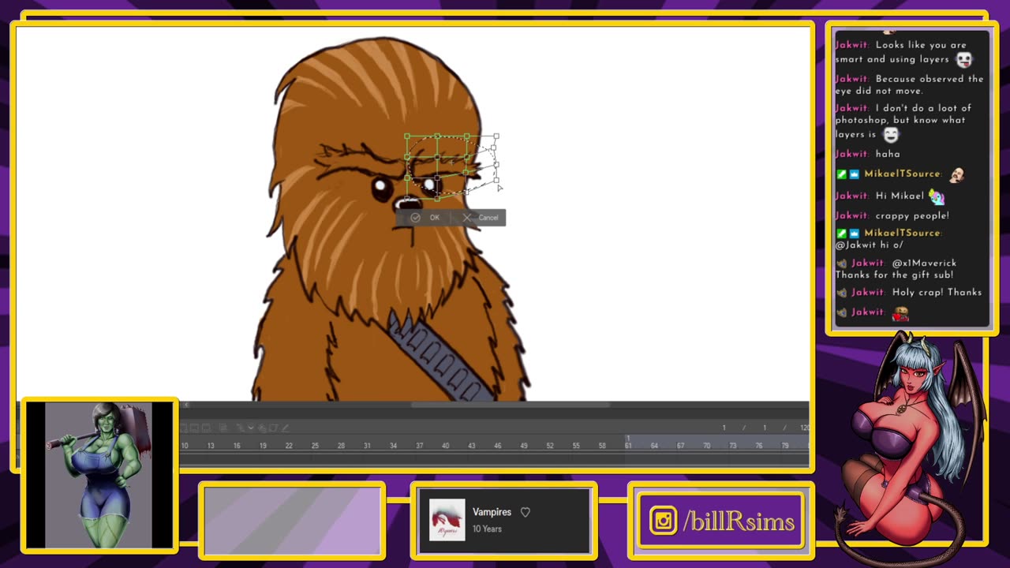Click the Instagram logo icon
This screenshot has width=1010, height=568.
point(663,521)
